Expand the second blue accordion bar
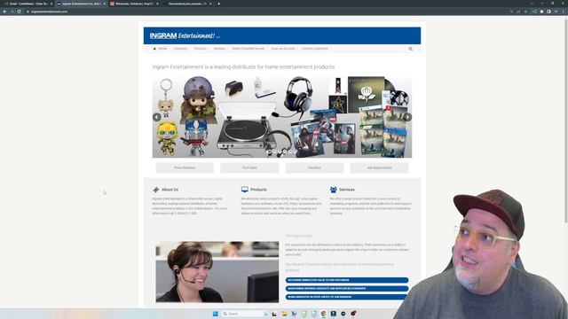This screenshot has height=319, width=568. [347, 288]
